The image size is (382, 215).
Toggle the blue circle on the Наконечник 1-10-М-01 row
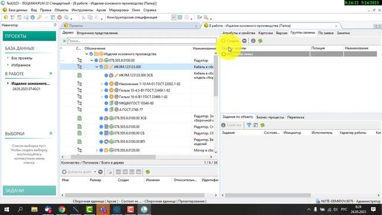[x=106, y=84]
